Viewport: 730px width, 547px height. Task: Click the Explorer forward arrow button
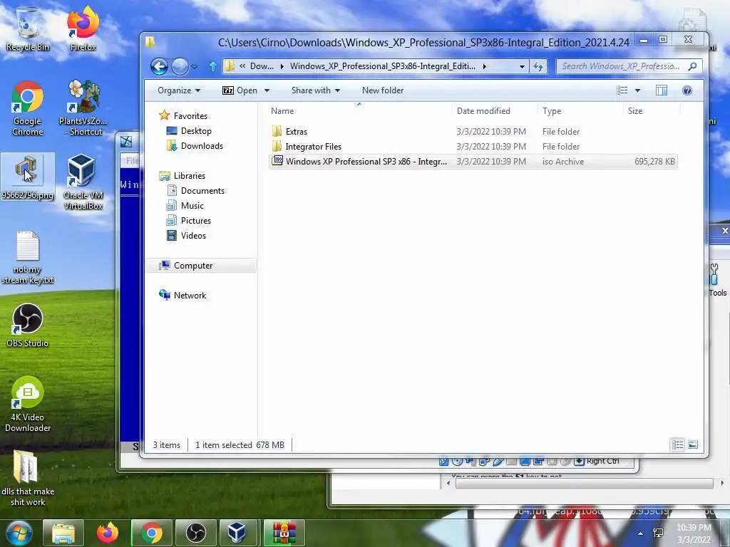180,66
